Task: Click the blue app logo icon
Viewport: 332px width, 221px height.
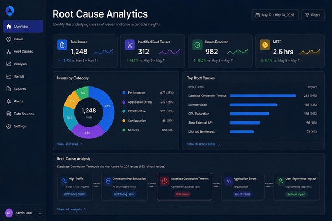Action: tap(10, 11)
